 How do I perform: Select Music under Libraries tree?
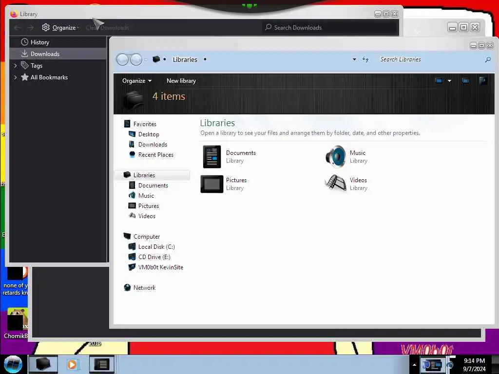click(146, 195)
